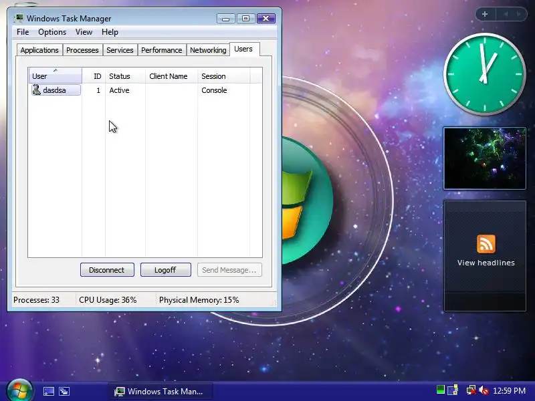The height and width of the screenshot is (401, 535).
Task: Click the sidebar previous arrow
Action: [x=506, y=14]
